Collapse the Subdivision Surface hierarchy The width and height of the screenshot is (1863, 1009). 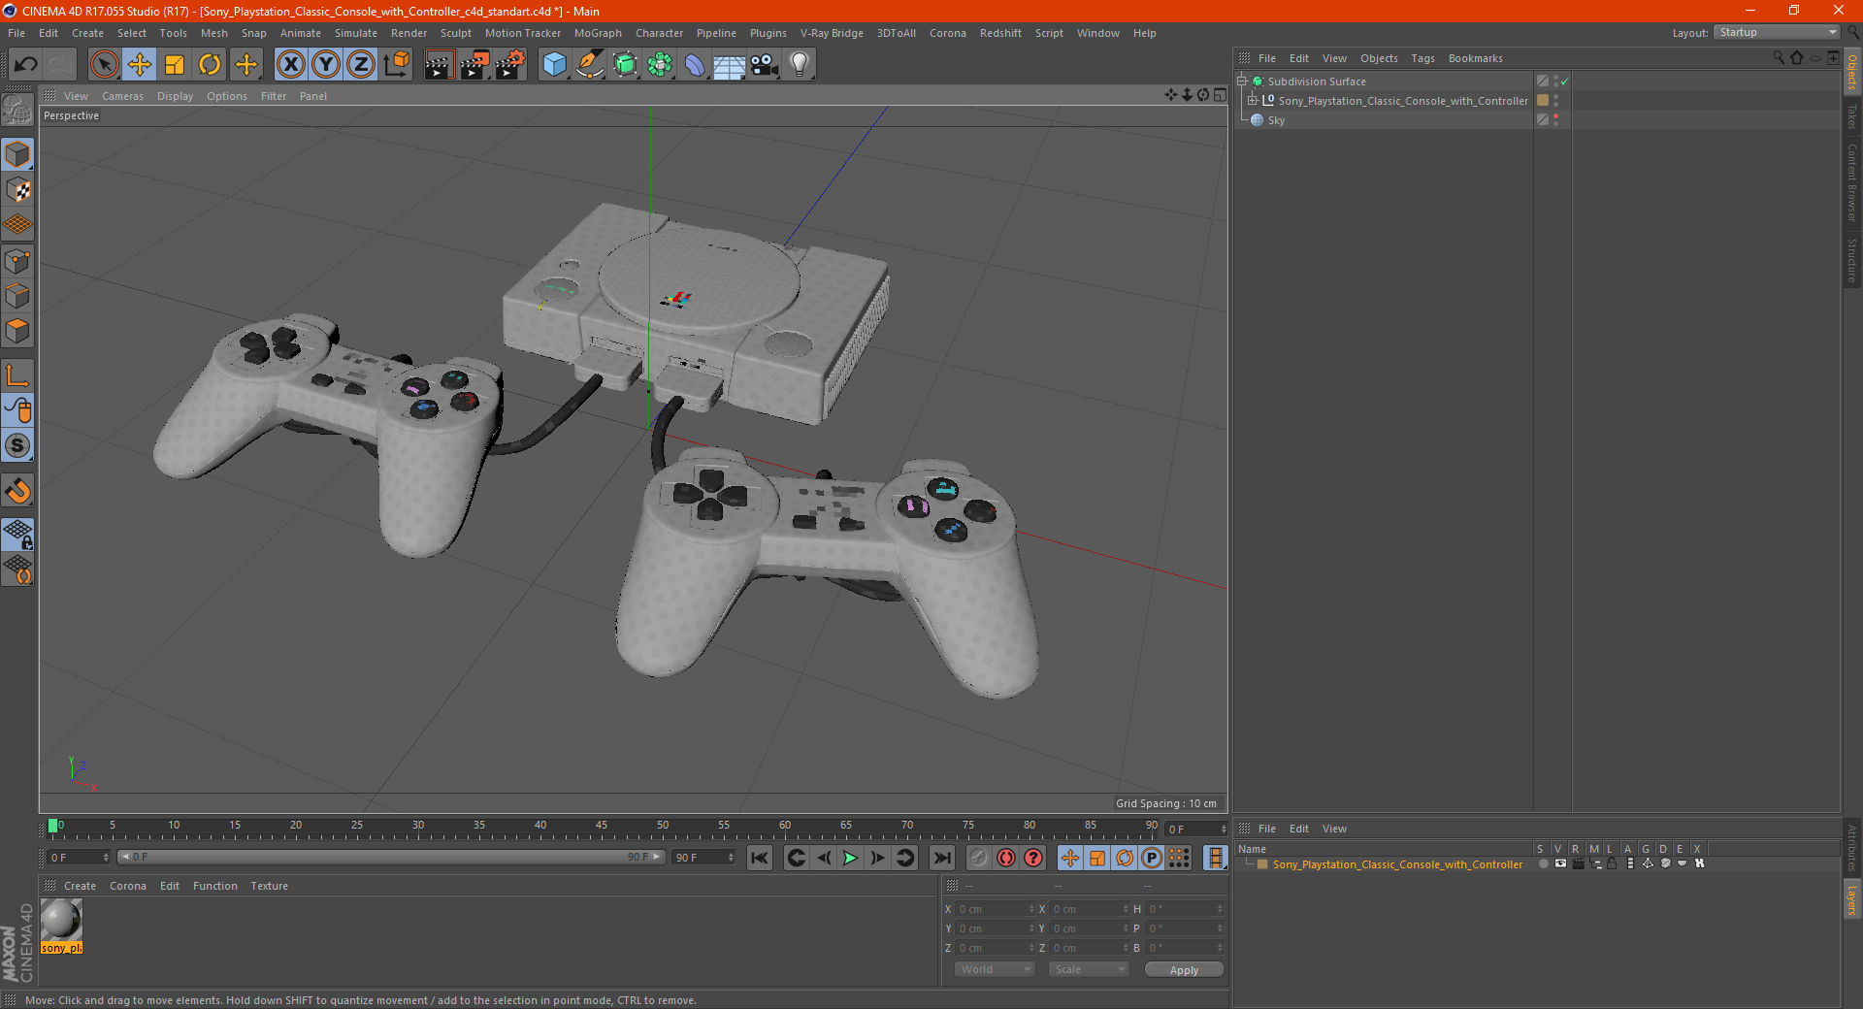point(1242,81)
